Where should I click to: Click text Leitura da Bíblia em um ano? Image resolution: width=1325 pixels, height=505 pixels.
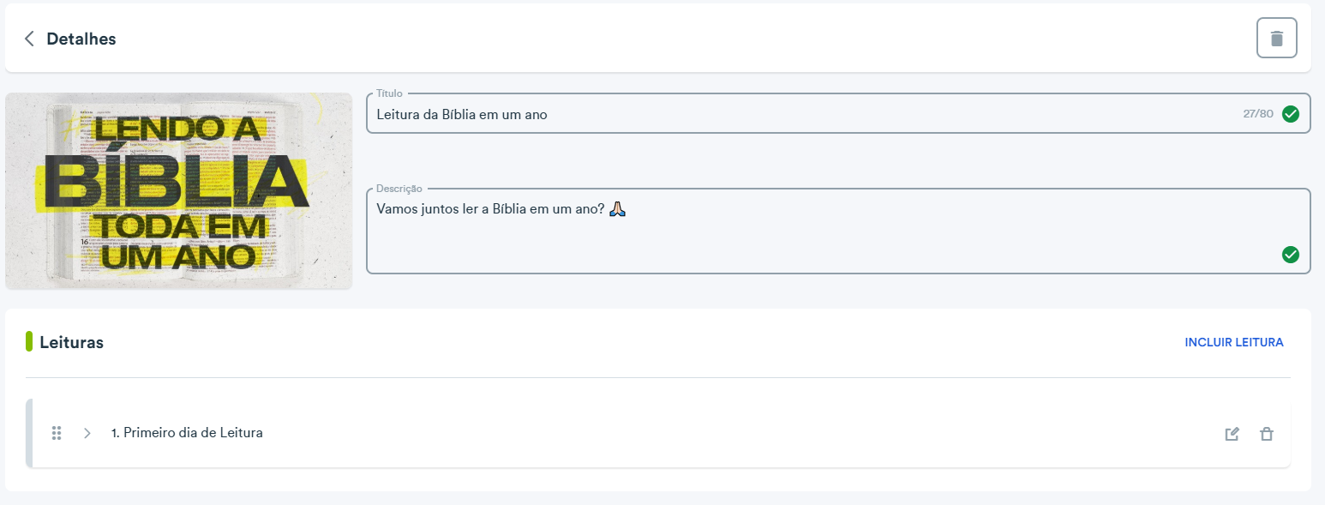(462, 114)
